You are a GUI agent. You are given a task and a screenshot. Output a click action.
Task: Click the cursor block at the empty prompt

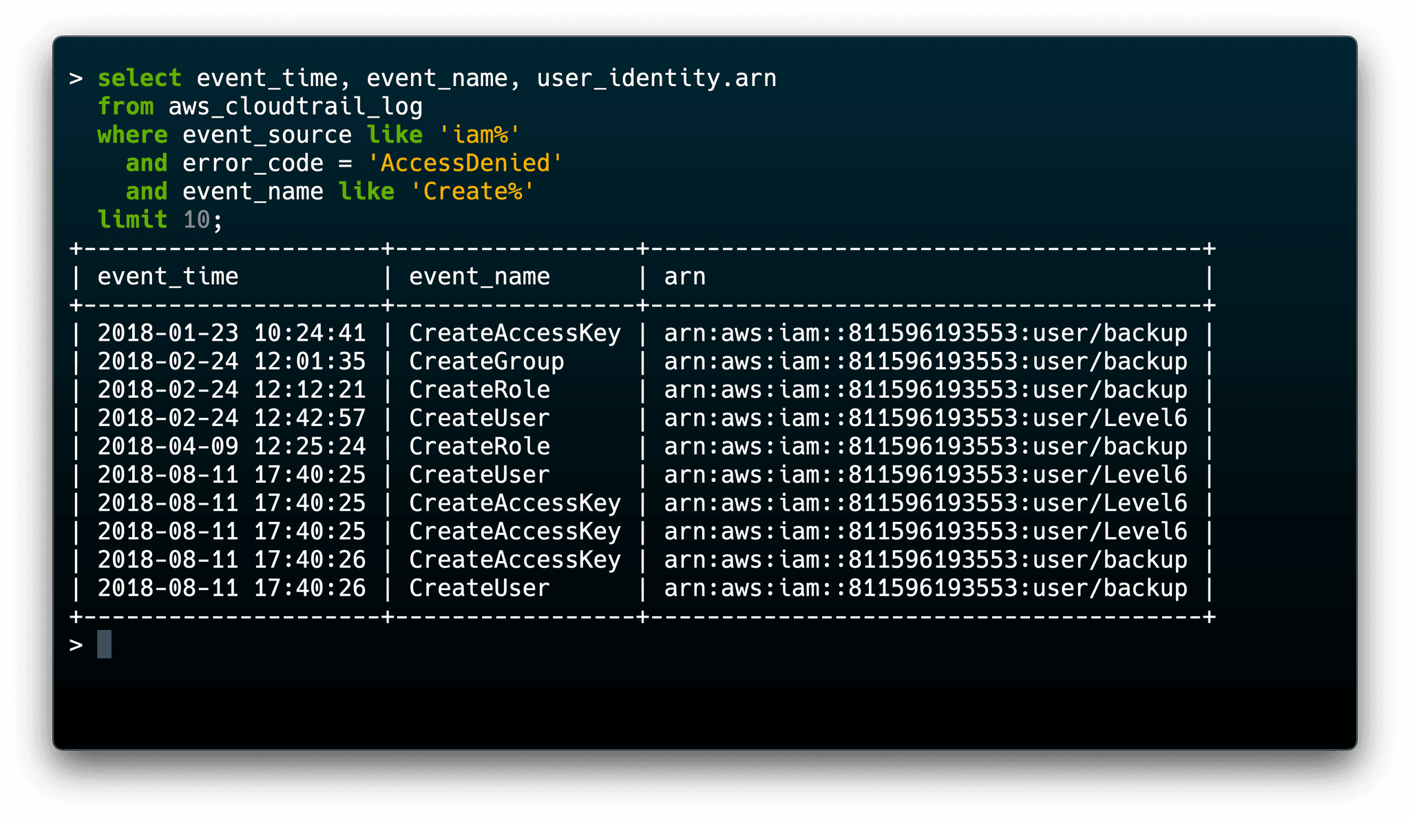point(104,644)
